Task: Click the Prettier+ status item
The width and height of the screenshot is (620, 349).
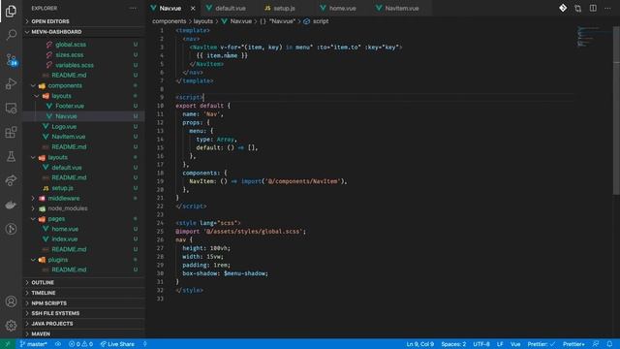Action: [573, 344]
